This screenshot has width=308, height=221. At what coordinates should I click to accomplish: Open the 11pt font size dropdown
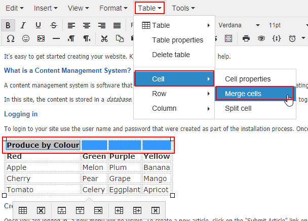[x=287, y=25]
